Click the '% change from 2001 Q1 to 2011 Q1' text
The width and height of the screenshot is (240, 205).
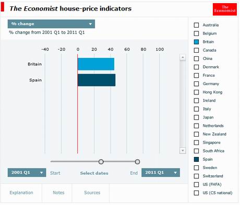[47, 32]
